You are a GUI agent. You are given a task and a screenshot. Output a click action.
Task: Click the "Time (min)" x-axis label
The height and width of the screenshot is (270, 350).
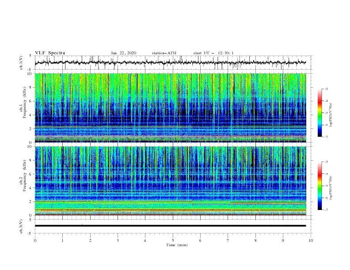[x=177, y=245]
